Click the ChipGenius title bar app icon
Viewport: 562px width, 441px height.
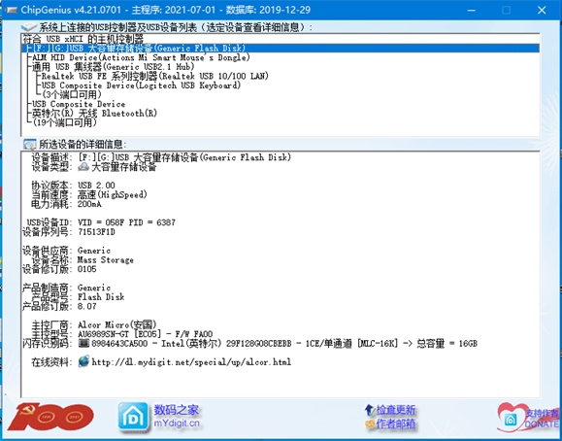click(11, 10)
